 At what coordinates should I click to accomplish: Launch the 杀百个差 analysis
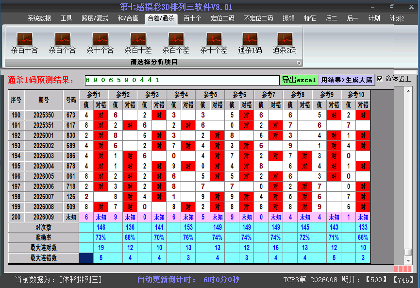coord(176,43)
